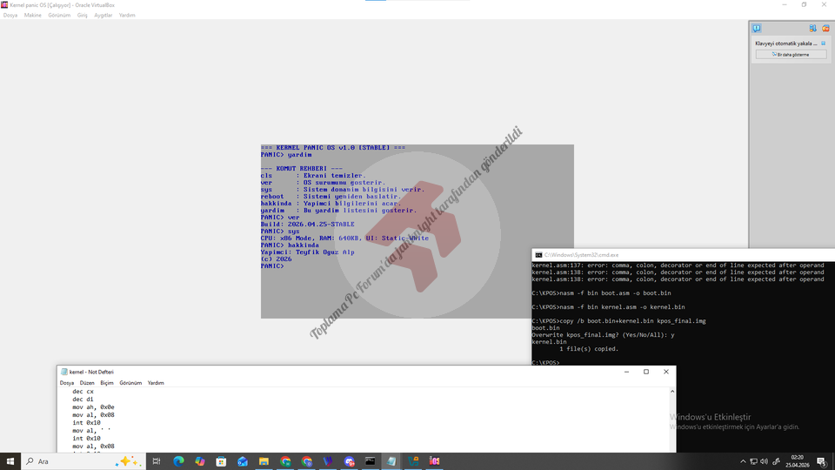Open Task View from the taskbar
The width and height of the screenshot is (835, 470).
[x=157, y=461]
